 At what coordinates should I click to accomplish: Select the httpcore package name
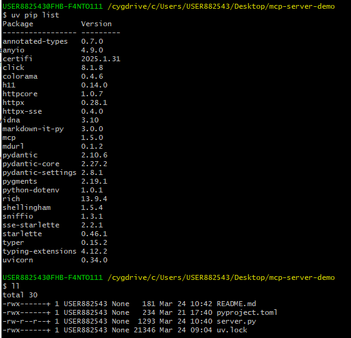pyautogui.click(x=20, y=94)
